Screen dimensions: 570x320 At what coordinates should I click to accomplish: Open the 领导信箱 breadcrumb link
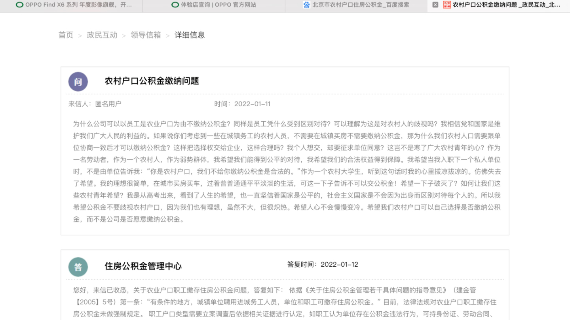[x=146, y=35]
